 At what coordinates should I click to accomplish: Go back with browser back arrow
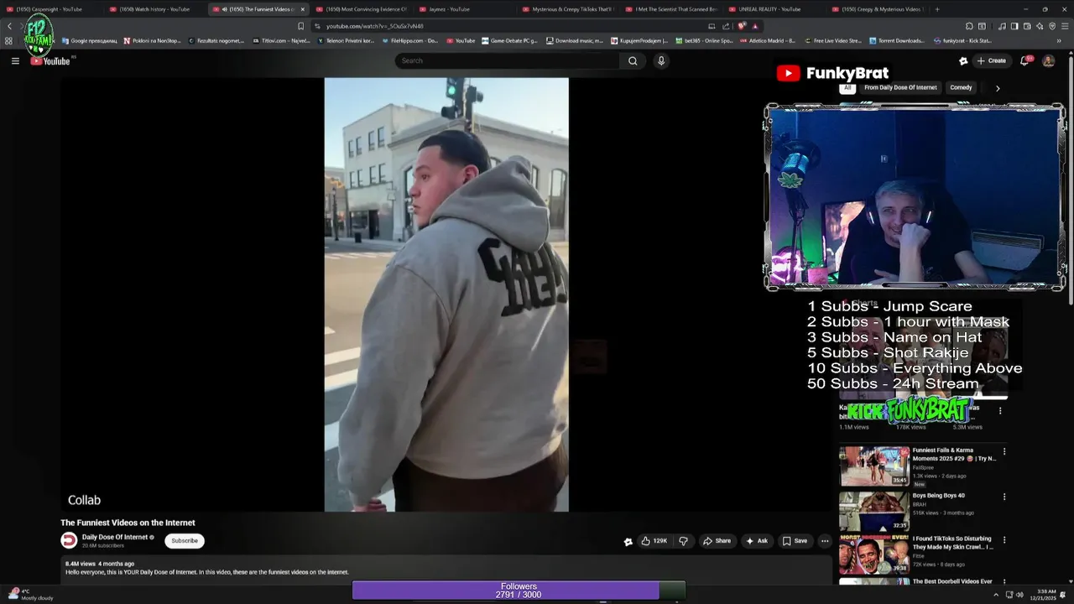click(x=9, y=26)
